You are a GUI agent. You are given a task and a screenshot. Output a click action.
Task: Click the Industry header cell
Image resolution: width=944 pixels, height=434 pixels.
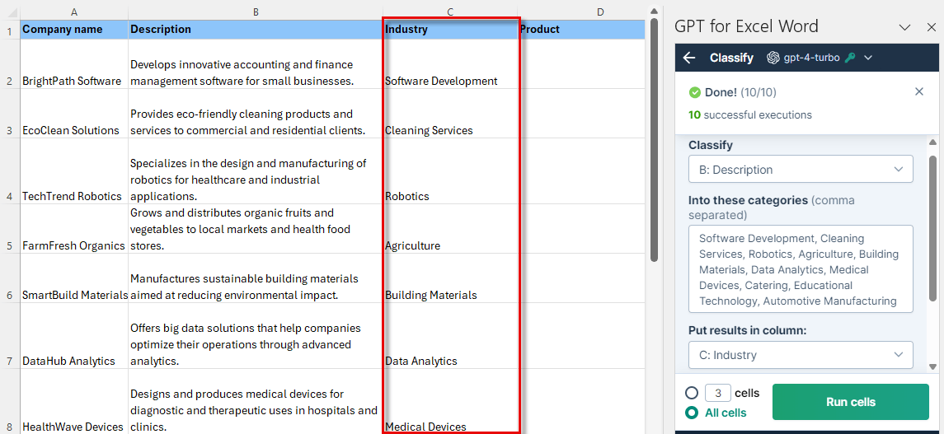tap(450, 29)
